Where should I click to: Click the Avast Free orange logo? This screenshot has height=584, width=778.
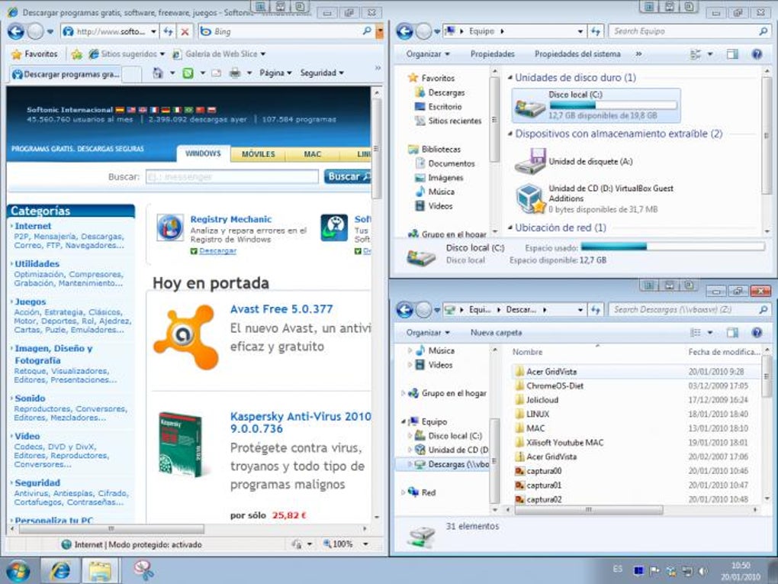186,337
